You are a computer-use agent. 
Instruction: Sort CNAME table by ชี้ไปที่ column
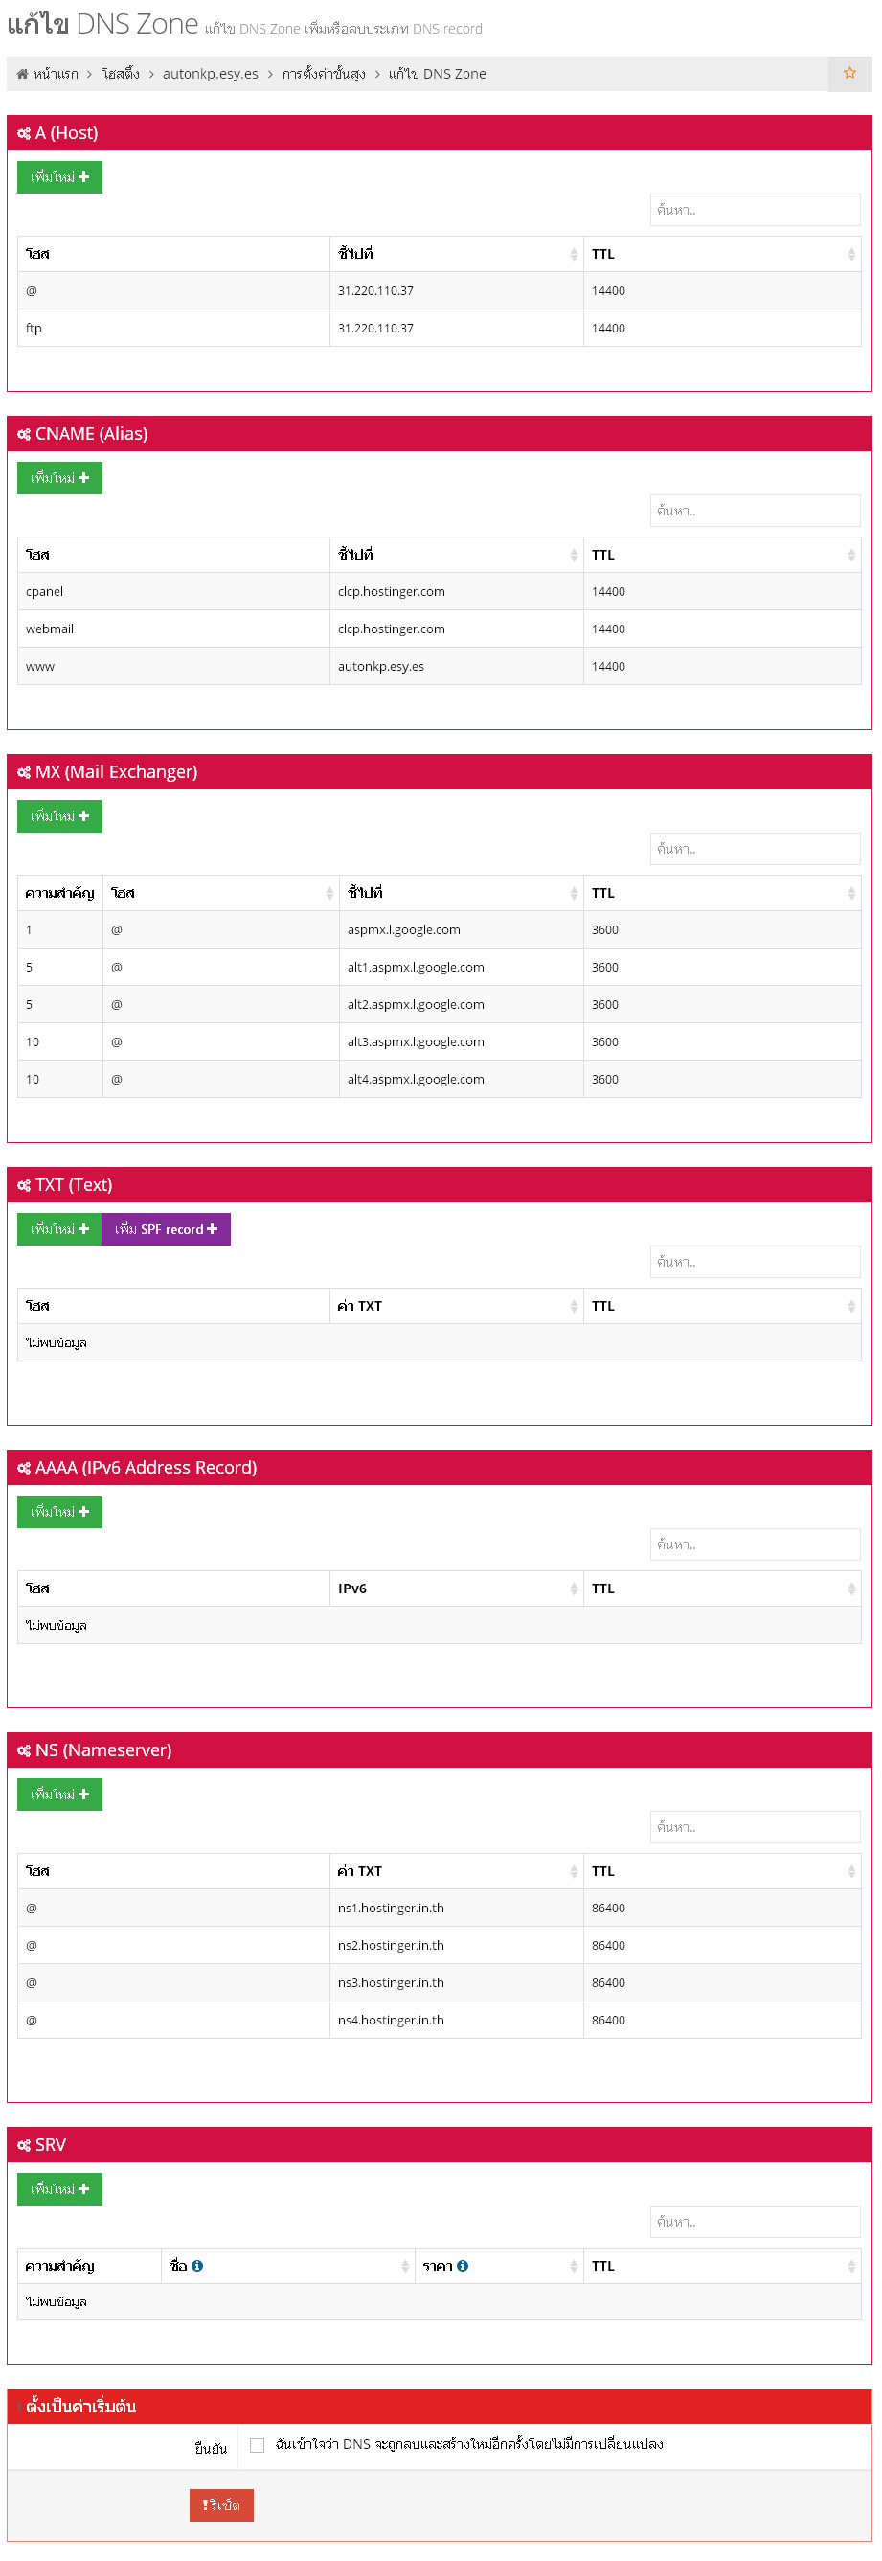point(573,555)
